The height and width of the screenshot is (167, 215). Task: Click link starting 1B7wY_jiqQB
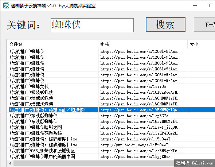coord(141,127)
